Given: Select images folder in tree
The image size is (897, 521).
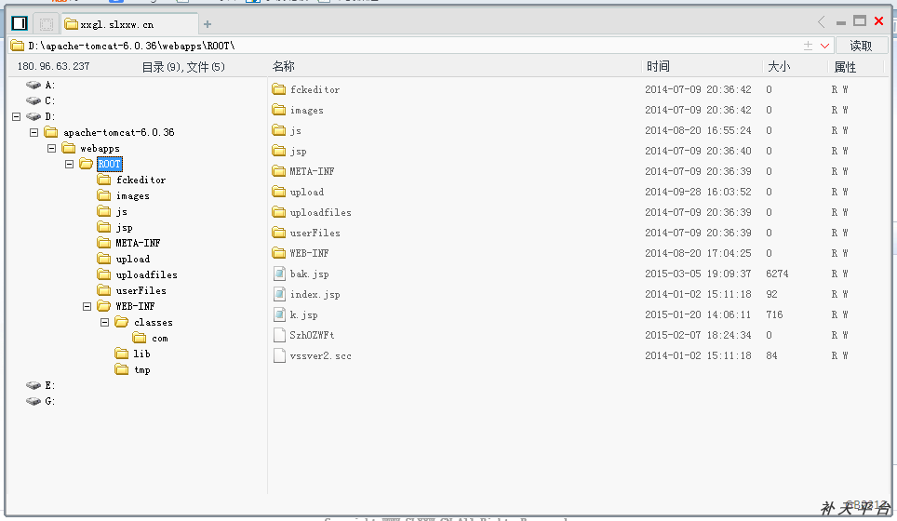Looking at the screenshot, I should (x=133, y=196).
